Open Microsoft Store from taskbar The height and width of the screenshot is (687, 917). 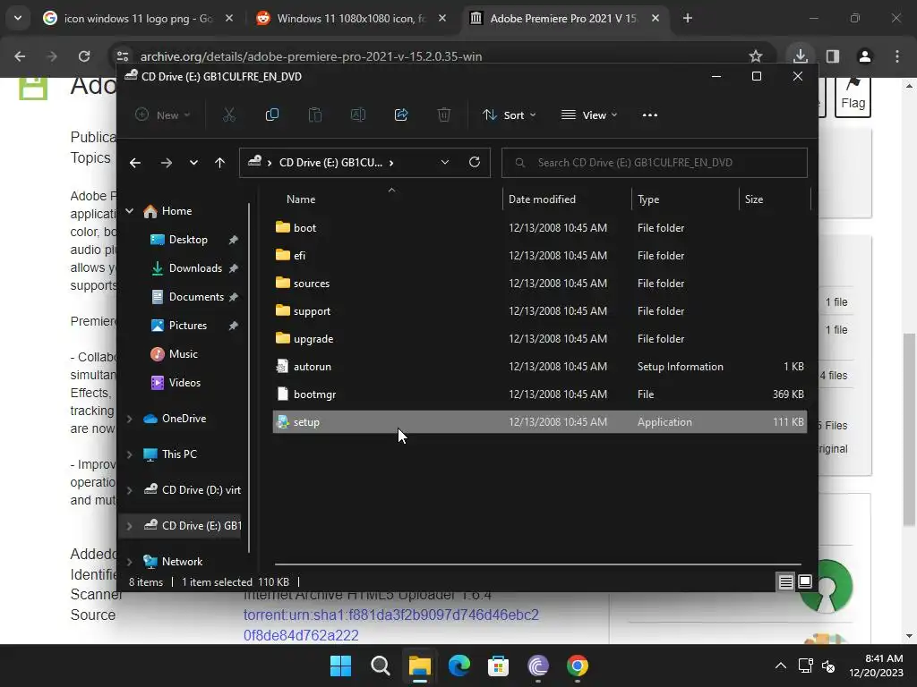pyautogui.click(x=498, y=666)
